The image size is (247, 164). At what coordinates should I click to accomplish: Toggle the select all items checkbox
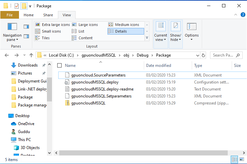click(59, 66)
